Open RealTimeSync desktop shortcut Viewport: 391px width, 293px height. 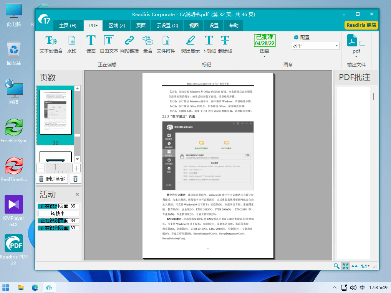click(x=14, y=170)
